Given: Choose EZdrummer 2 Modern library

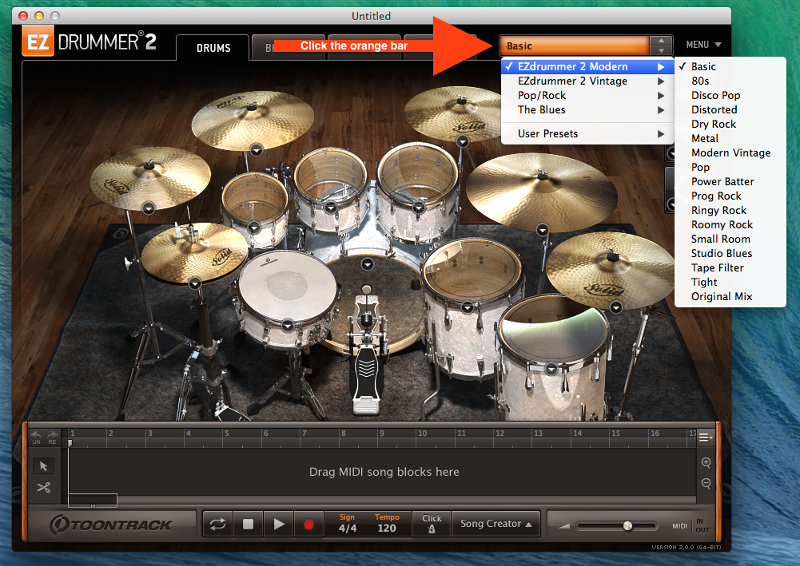Looking at the screenshot, I should 587,67.
